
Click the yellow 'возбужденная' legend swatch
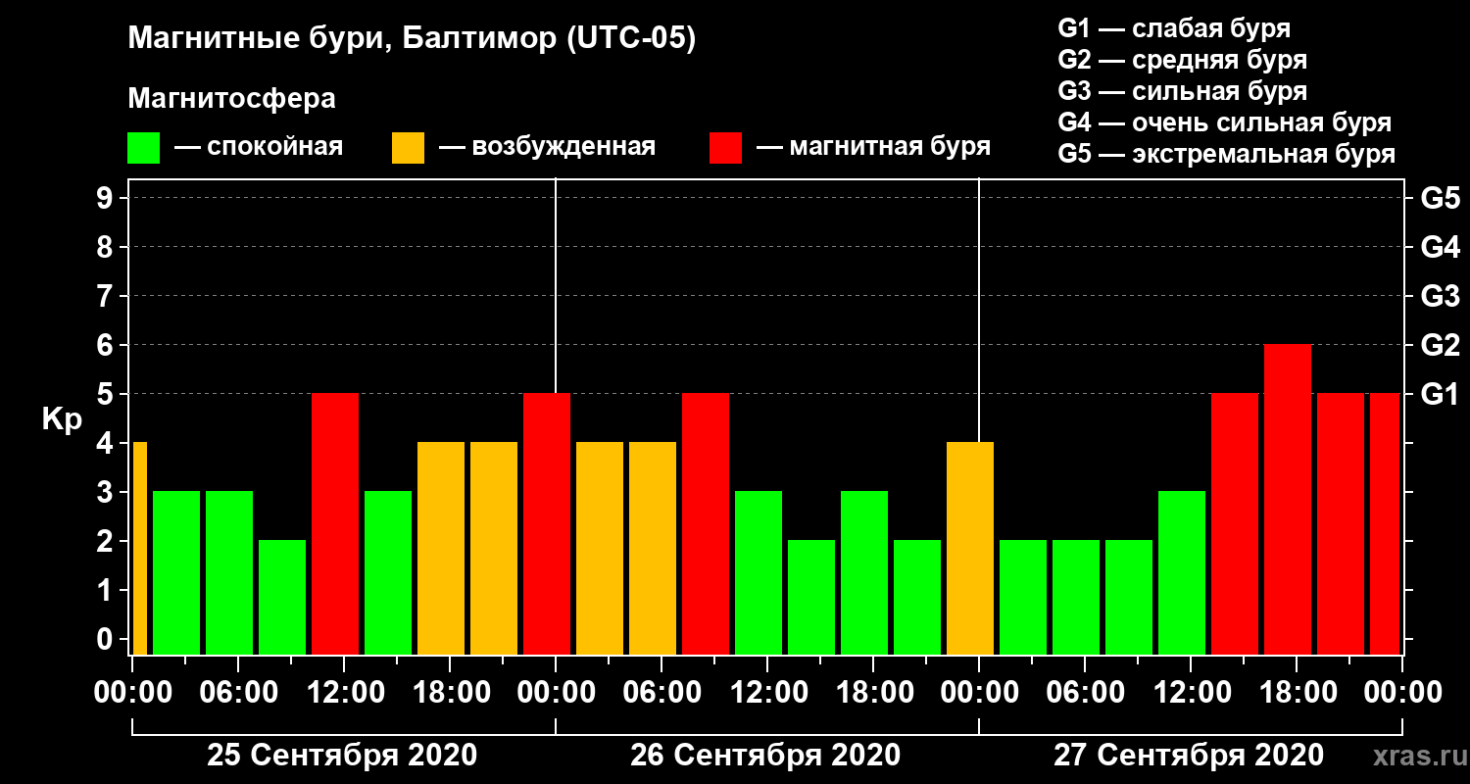(x=408, y=148)
